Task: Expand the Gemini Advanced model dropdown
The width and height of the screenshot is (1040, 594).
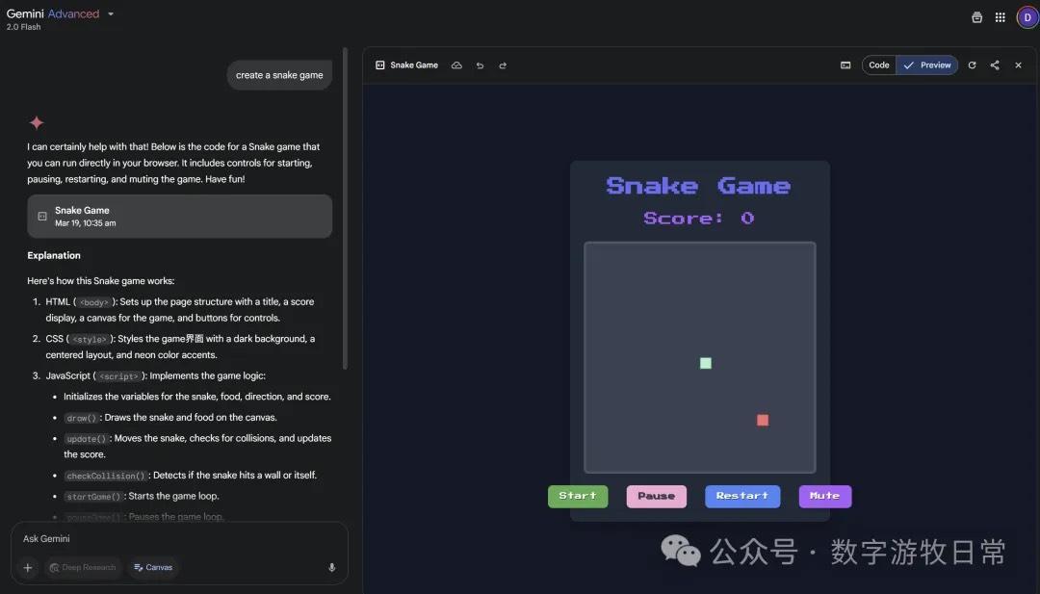Action: (111, 14)
